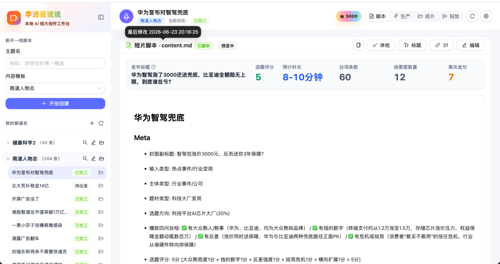Switch to the 脚本 tab

(x=377, y=16)
